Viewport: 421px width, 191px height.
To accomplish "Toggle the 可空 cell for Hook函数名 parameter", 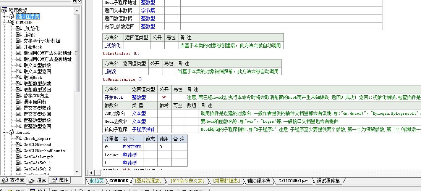I will [178, 121].
